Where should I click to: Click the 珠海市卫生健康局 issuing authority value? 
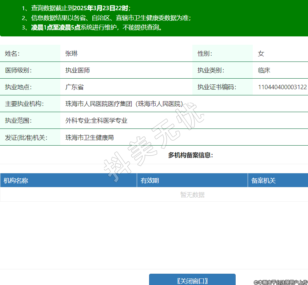[x=89, y=138]
